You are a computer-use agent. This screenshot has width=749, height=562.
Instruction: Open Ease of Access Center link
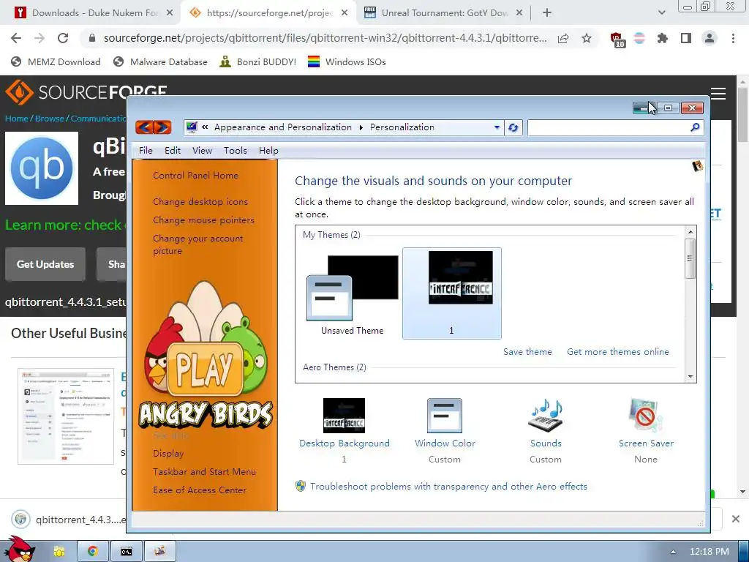tap(200, 490)
